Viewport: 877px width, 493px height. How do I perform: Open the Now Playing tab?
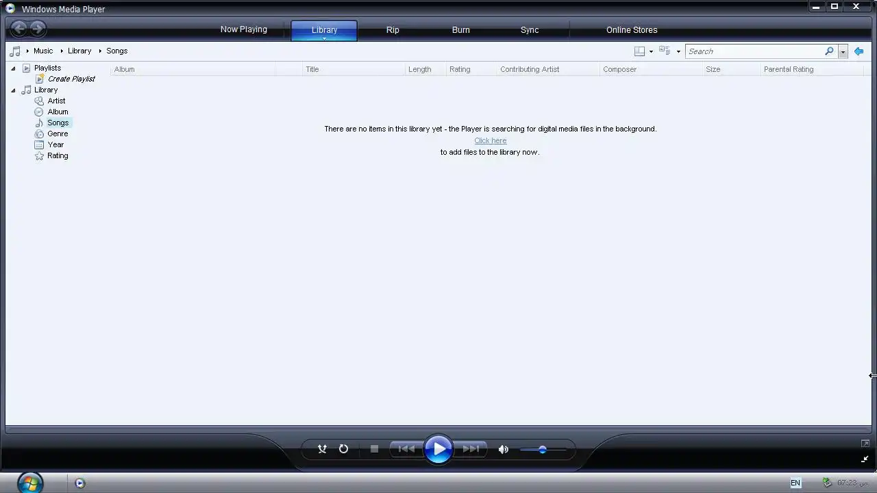tap(243, 29)
